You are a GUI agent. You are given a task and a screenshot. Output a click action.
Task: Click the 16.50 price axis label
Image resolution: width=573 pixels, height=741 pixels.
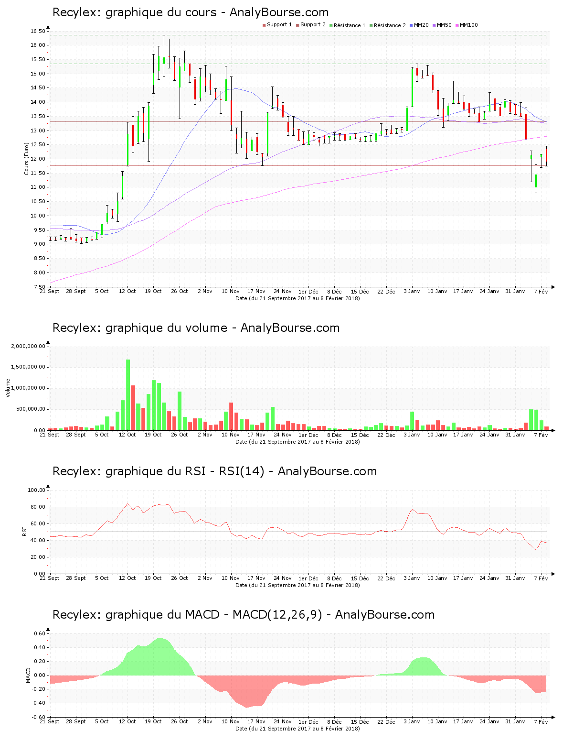(38, 31)
